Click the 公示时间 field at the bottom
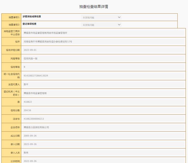Viewport: 188px width, 163px height. [103, 161]
